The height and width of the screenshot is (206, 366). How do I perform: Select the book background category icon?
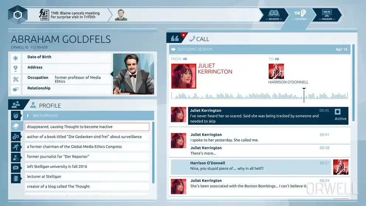click(x=16, y=126)
